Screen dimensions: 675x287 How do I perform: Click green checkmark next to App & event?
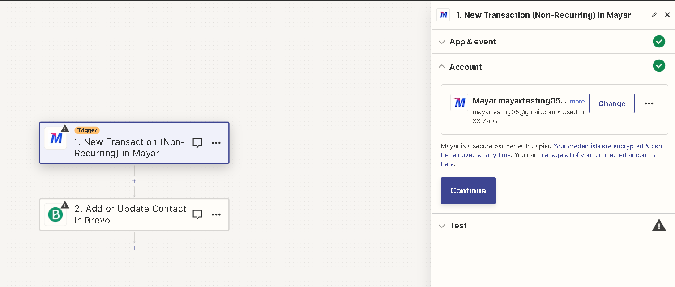point(659,42)
